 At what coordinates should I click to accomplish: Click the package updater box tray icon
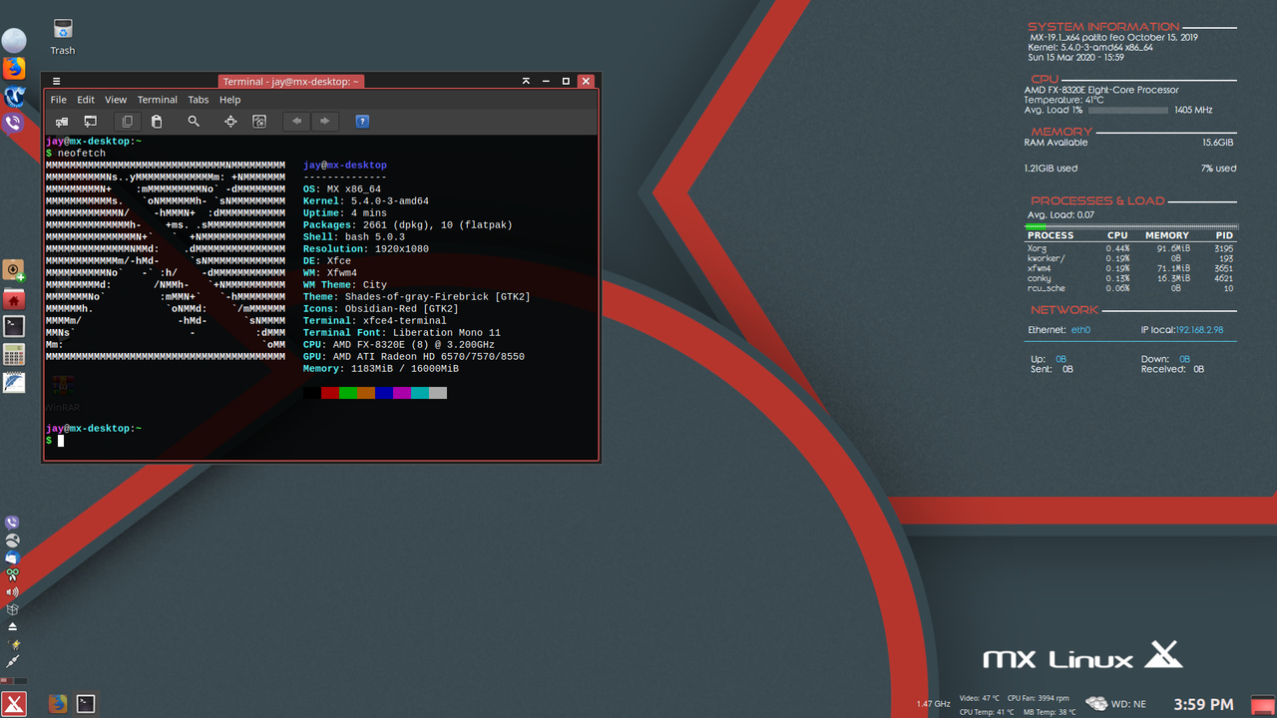click(x=12, y=609)
